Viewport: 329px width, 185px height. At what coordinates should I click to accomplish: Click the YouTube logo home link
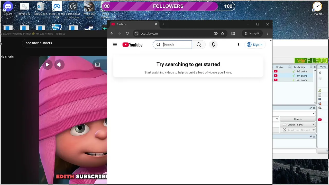(x=132, y=45)
